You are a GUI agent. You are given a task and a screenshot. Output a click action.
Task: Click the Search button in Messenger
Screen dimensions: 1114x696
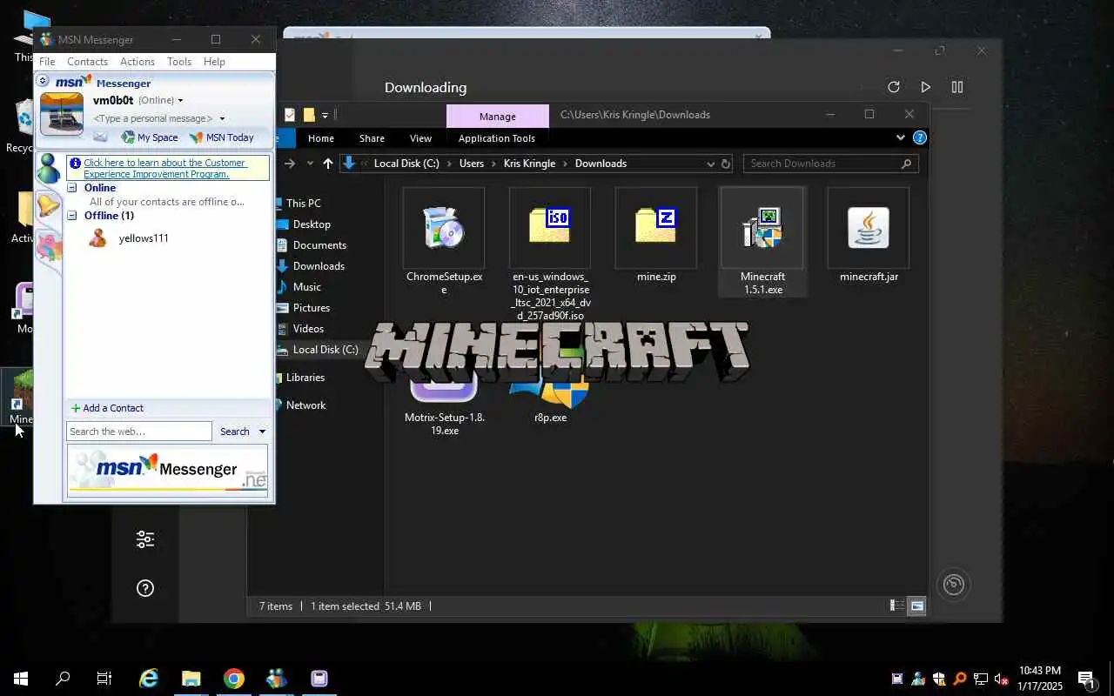pos(235,432)
